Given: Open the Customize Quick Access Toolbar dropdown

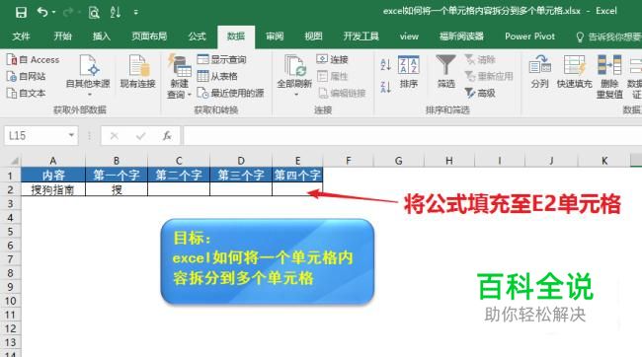Looking at the screenshot, I should [x=136, y=13].
